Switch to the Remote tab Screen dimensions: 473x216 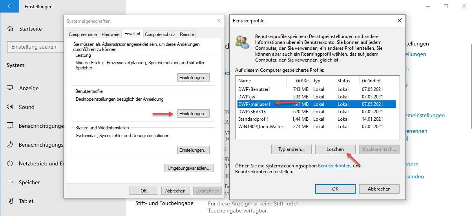[186, 34]
